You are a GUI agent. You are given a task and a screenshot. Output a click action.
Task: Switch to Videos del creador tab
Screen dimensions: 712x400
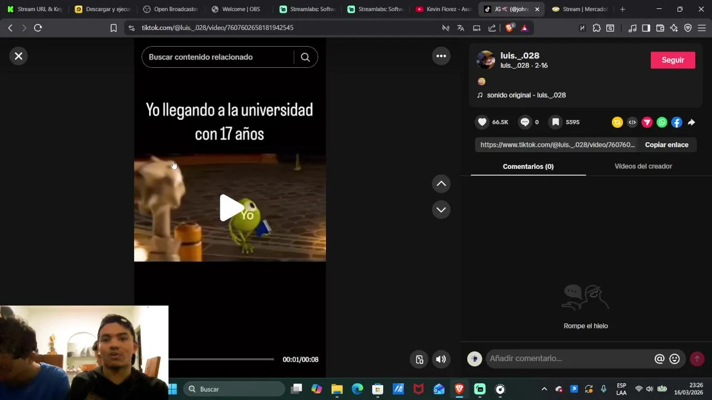click(x=643, y=166)
